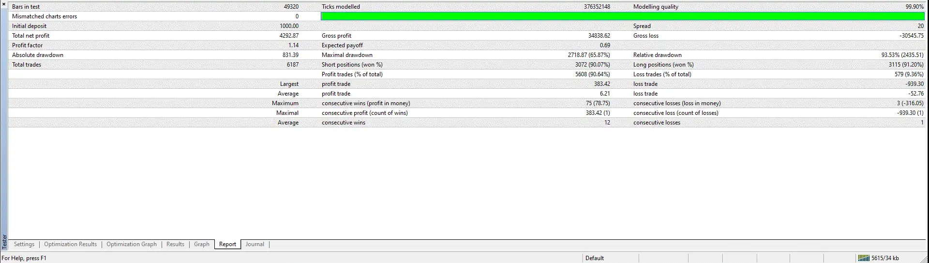Click the vertical Tester panel label
Viewport: 929px width, 263px height.
click(x=4, y=241)
